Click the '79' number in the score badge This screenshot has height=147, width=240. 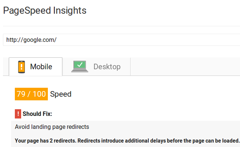coord(21,94)
